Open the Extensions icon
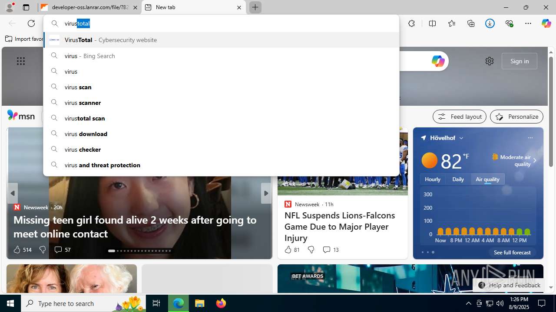 coord(411,23)
